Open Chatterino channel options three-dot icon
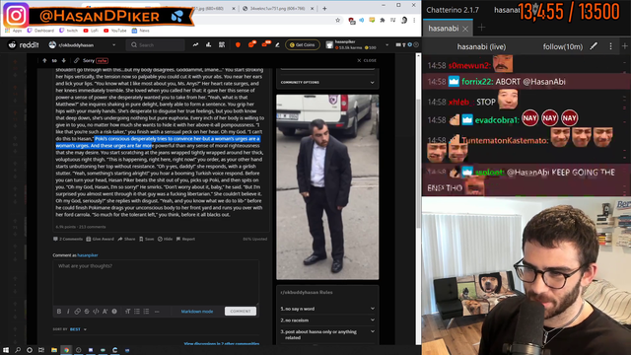This screenshot has height=355, width=631. click(610, 46)
